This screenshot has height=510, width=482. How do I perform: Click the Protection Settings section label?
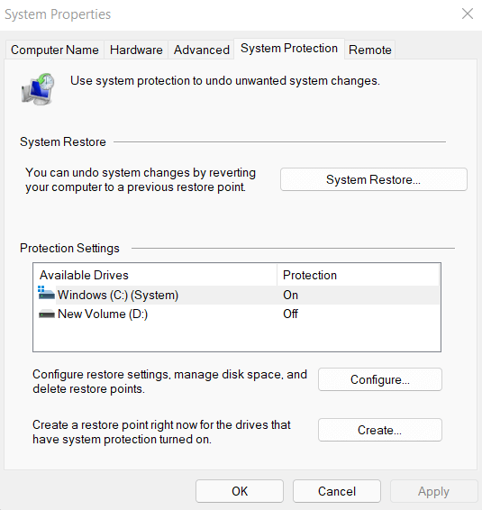(69, 248)
